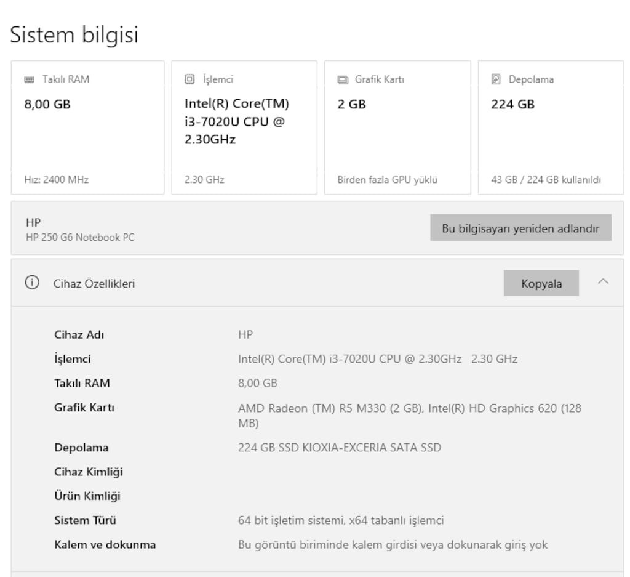Click the Cihaz Adı value HP
This screenshot has height=577, width=630.
click(x=245, y=334)
